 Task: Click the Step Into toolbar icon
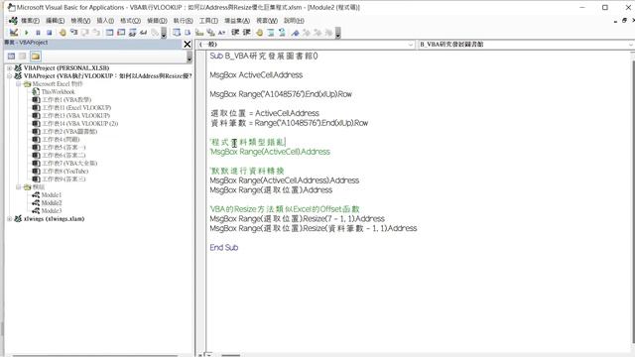73,33
